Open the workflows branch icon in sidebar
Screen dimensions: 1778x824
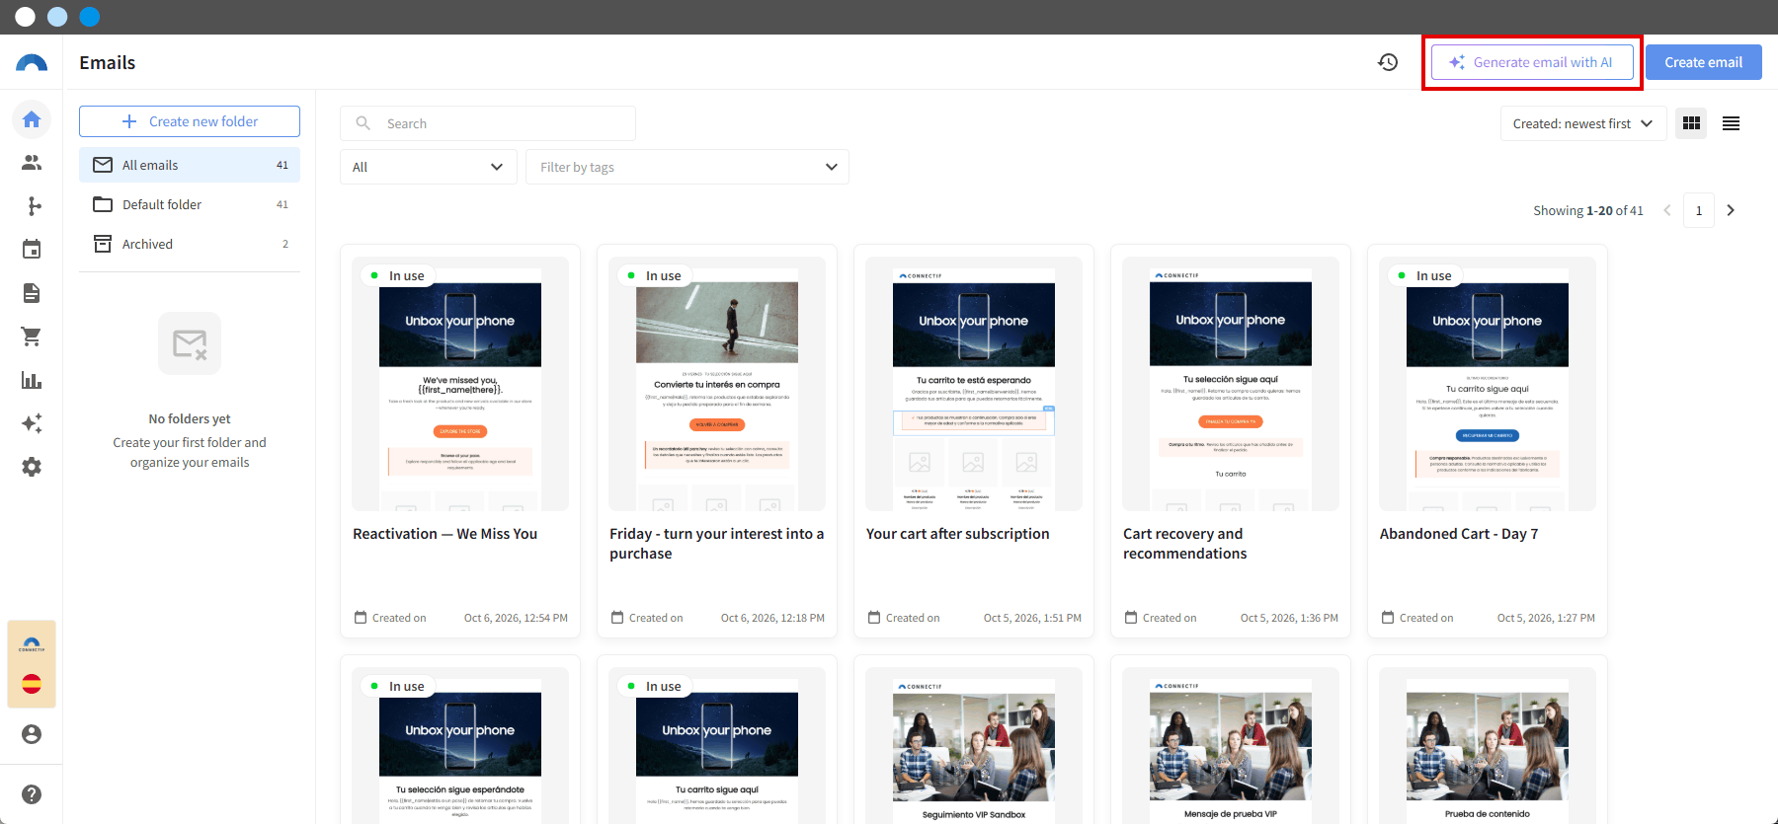32,206
